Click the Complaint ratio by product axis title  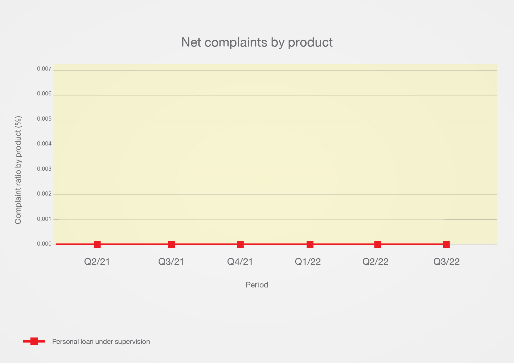coord(18,170)
